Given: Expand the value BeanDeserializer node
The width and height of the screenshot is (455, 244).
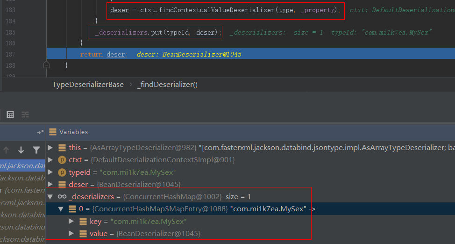Looking at the screenshot, I should [71, 233].
